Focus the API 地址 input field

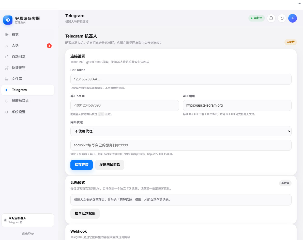237,105
